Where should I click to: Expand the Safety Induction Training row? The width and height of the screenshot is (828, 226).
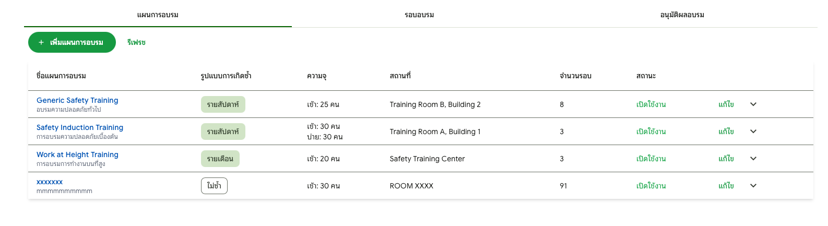point(753,132)
